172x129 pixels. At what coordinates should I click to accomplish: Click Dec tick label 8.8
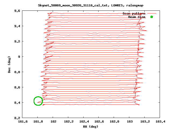coord(17,72)
